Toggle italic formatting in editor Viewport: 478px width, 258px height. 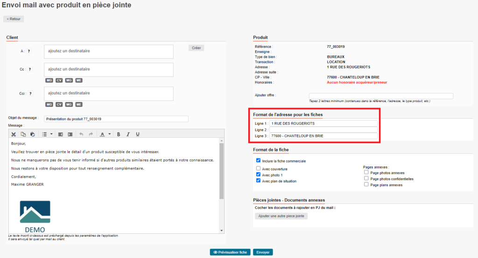pyautogui.click(x=128, y=134)
